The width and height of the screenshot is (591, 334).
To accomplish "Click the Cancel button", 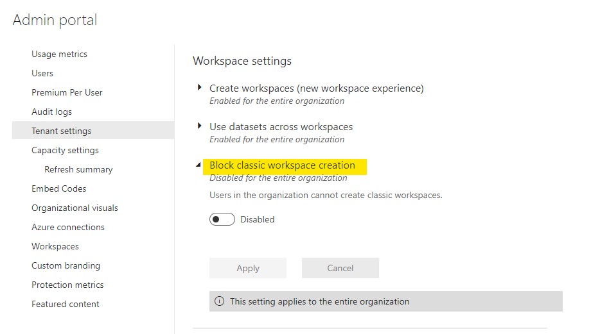I will (x=340, y=268).
